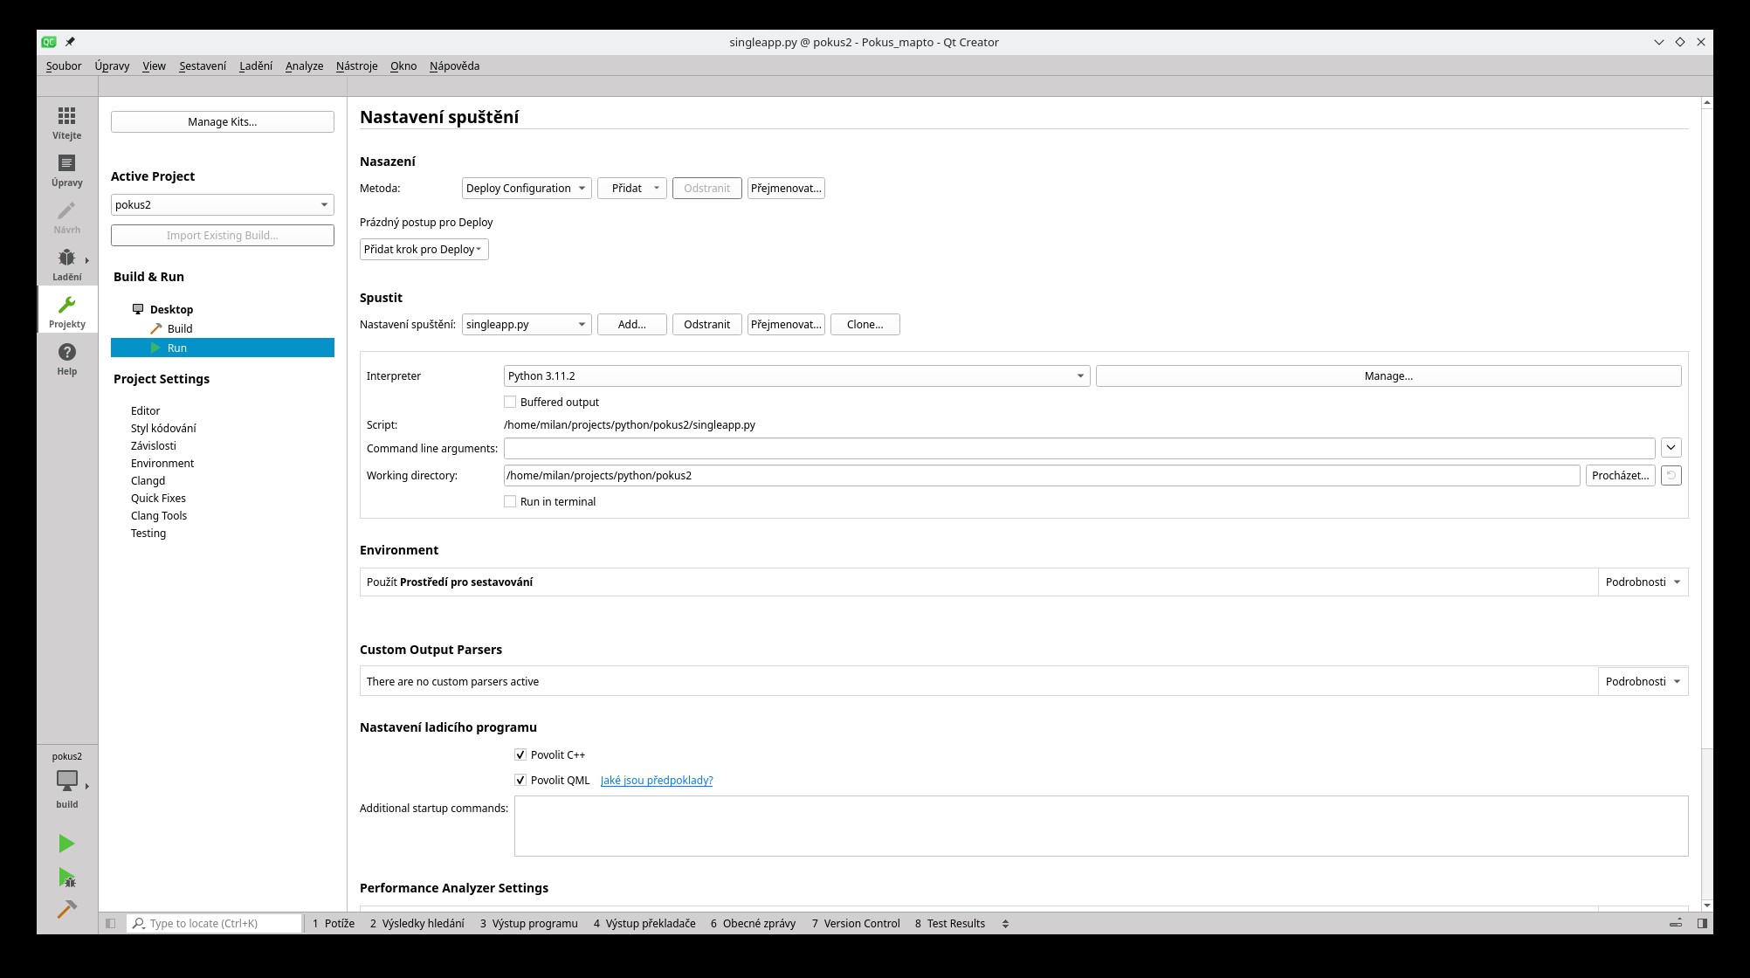This screenshot has height=978, width=1750.
Task: Click Procházet browse button
Action: [x=1621, y=475]
